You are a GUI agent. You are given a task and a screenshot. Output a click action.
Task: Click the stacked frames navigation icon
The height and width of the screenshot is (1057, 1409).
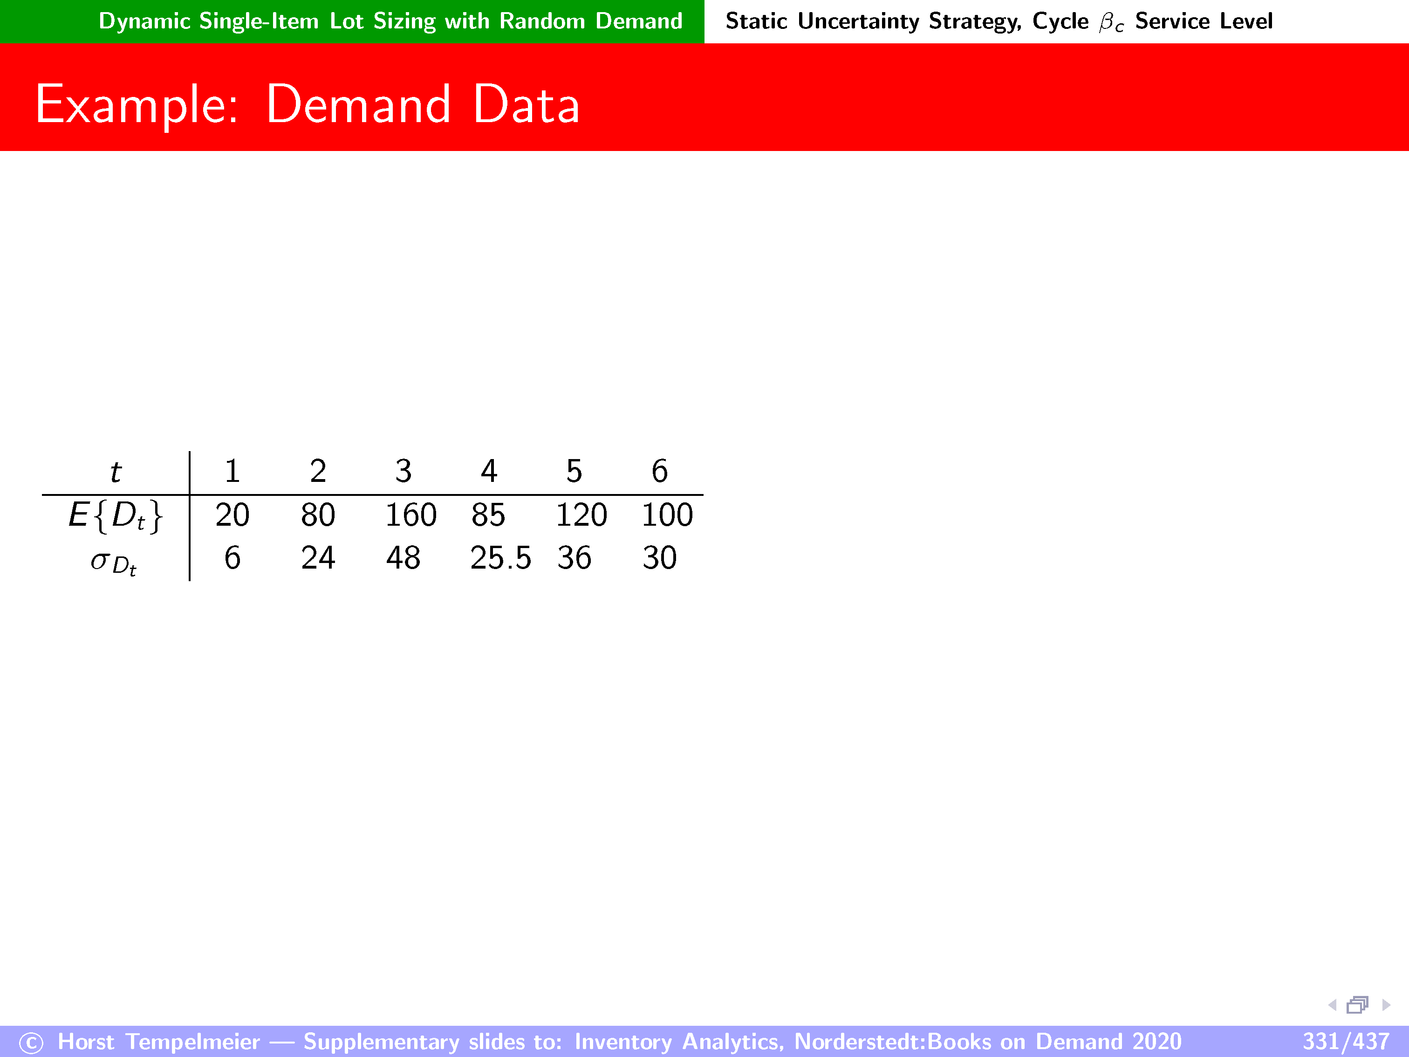click(x=1357, y=1005)
